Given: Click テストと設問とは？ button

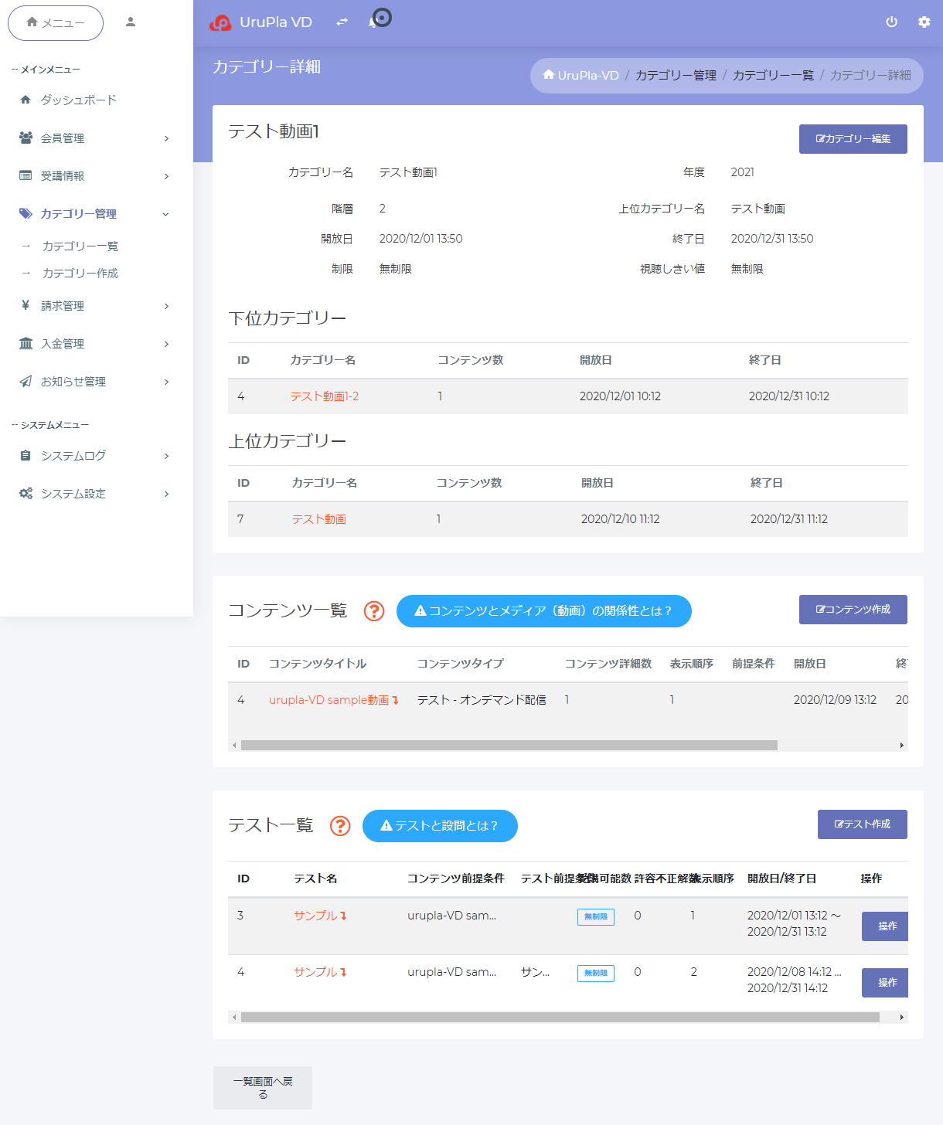Looking at the screenshot, I should pos(440,826).
